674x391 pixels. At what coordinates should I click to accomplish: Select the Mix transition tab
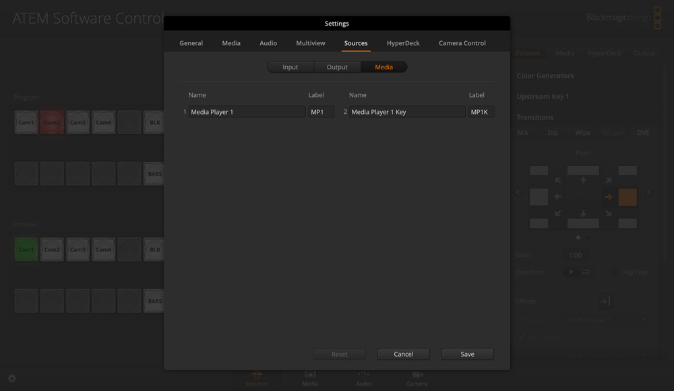523,133
